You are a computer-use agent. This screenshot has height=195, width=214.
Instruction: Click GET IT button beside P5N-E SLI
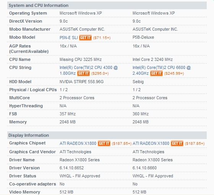(x=85, y=38)
